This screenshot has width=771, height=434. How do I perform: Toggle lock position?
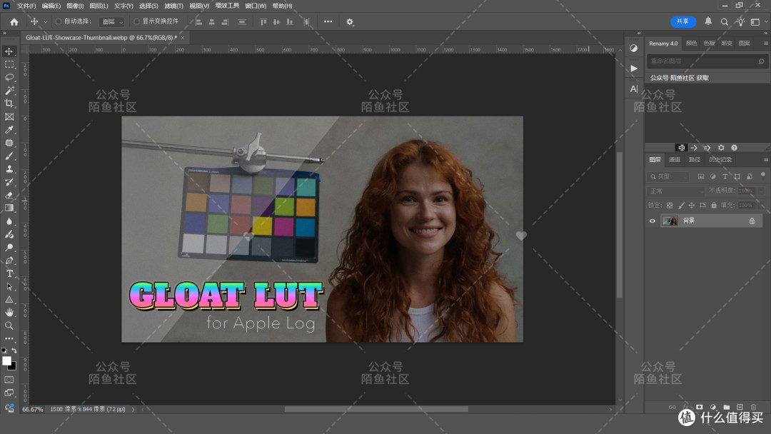pos(692,206)
